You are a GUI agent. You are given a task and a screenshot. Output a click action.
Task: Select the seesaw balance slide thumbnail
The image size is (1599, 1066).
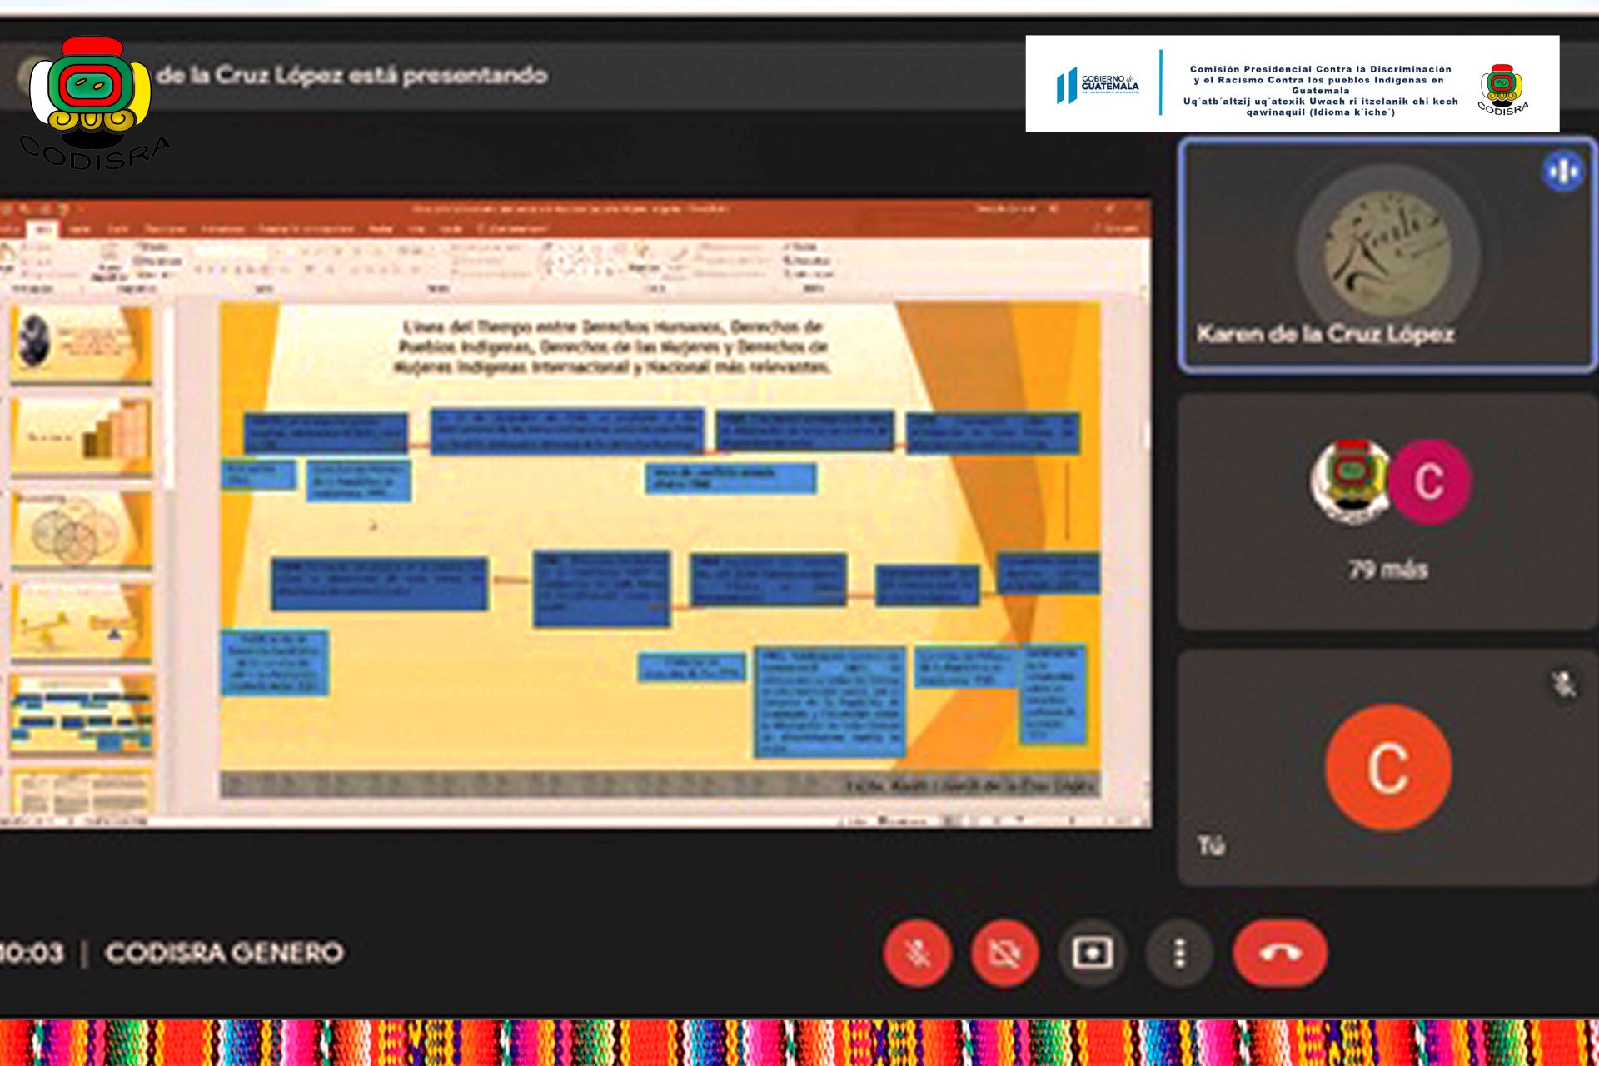pos(81,621)
